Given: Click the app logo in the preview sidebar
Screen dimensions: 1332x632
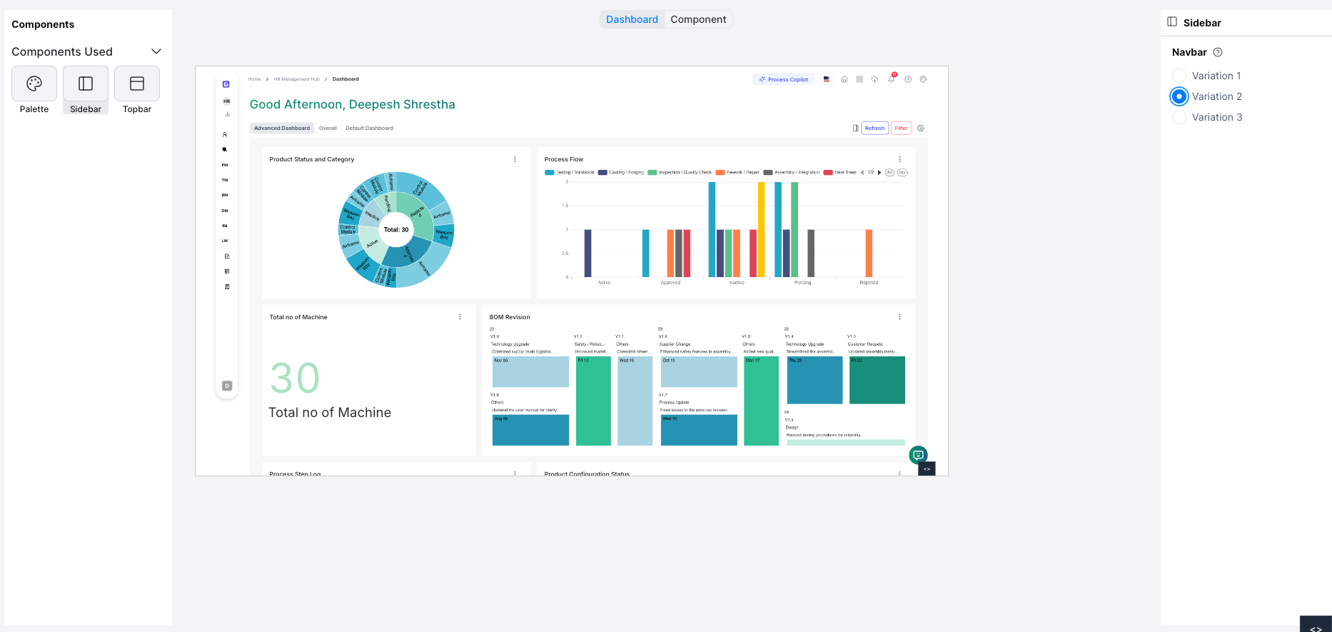Looking at the screenshot, I should 226,84.
